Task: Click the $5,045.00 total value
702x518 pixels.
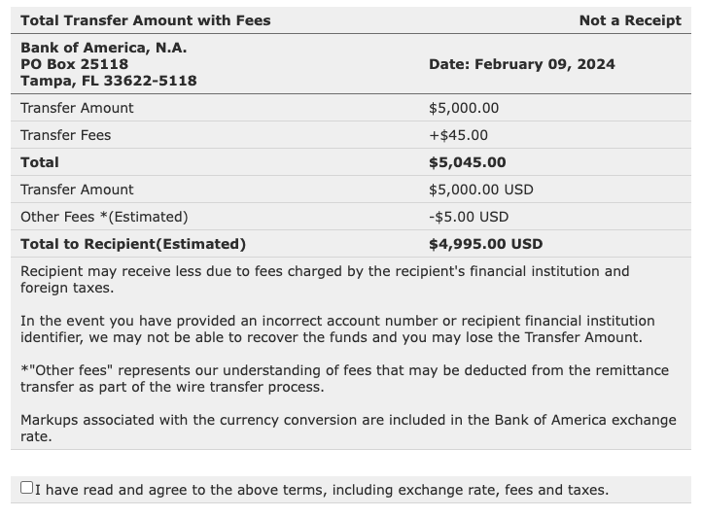Action: click(468, 162)
